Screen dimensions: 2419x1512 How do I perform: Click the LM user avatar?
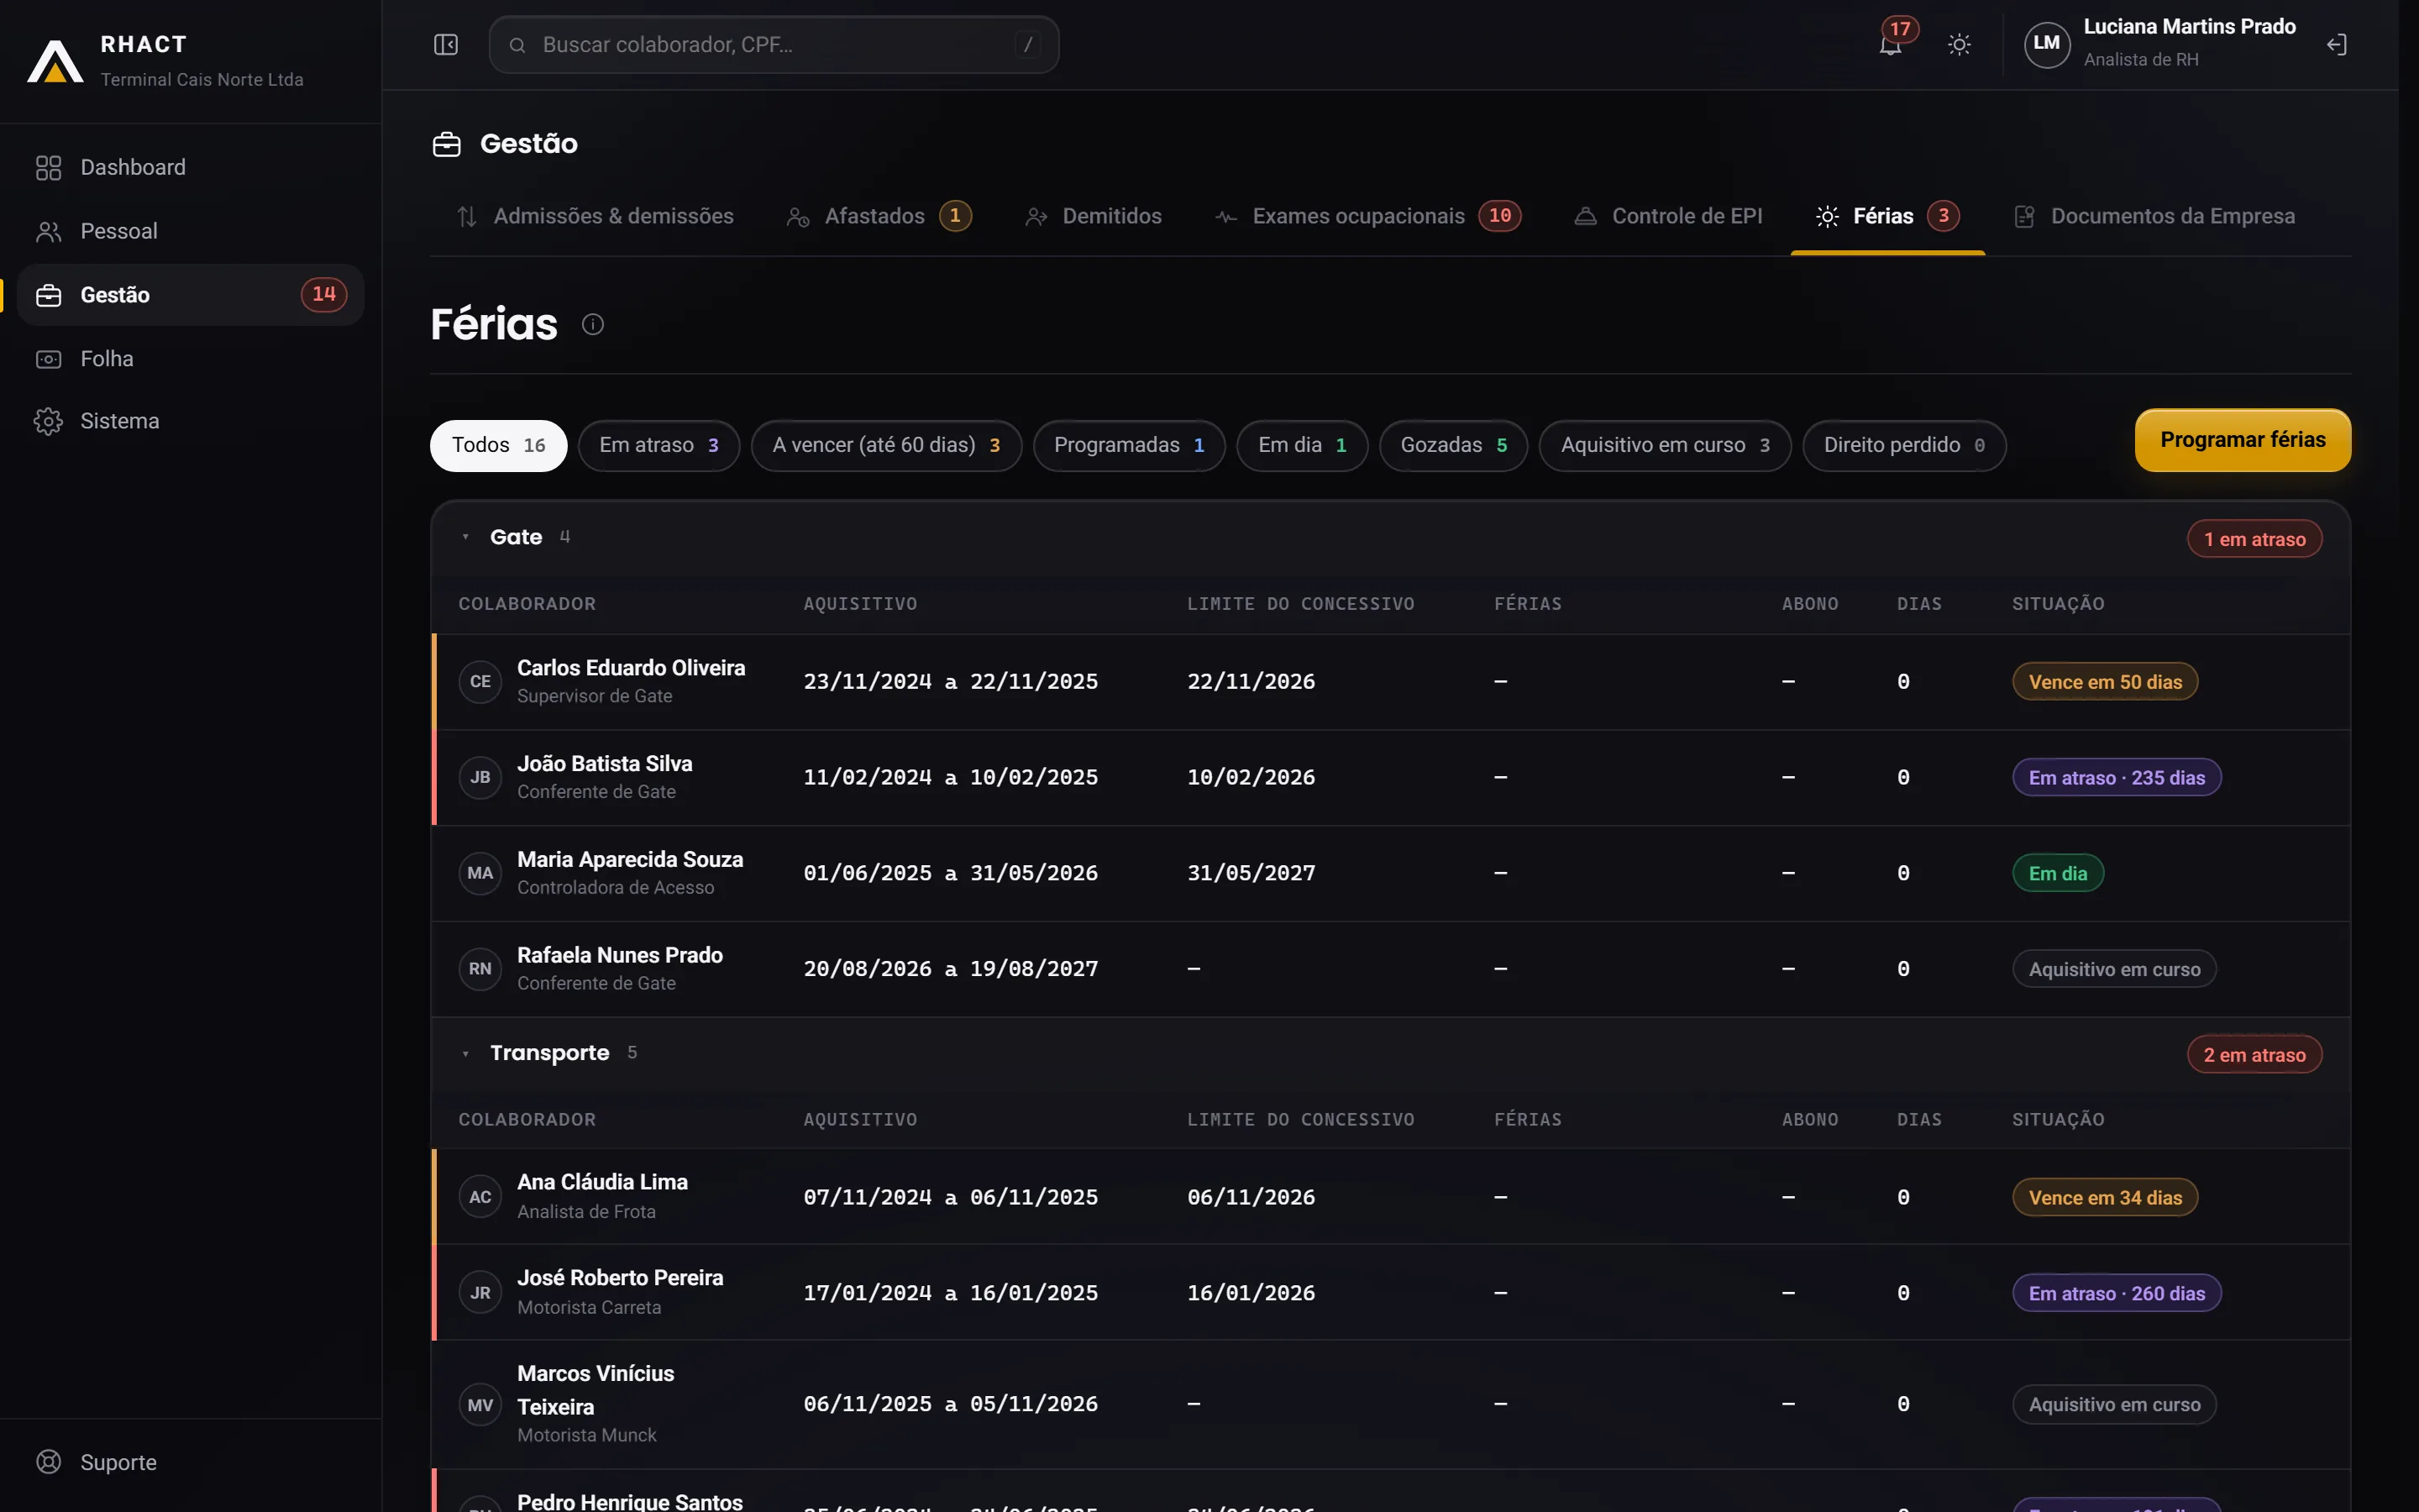2046,44
